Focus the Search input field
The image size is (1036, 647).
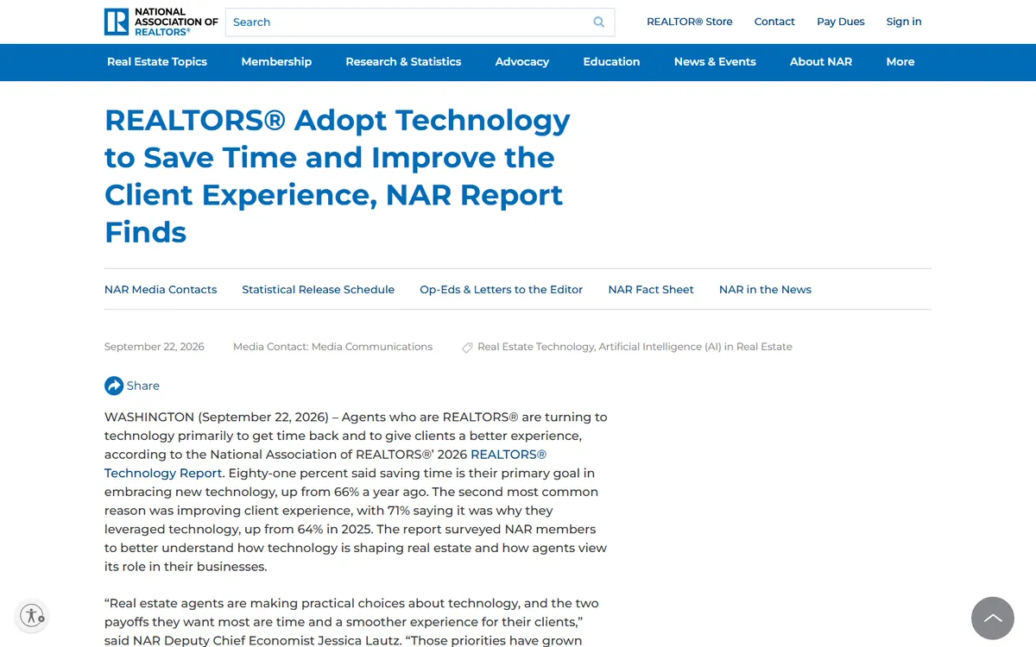click(x=420, y=22)
